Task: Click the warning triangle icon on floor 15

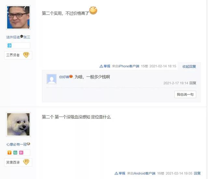Action: (x=101, y=66)
